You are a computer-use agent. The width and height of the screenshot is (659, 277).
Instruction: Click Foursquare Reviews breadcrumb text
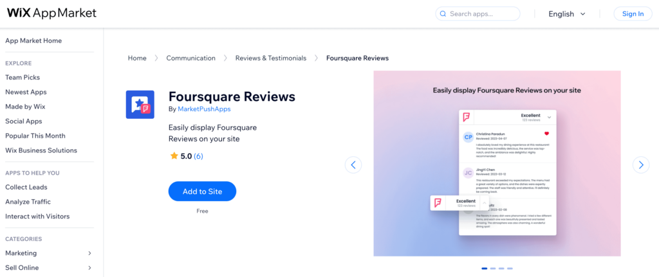[357, 58]
